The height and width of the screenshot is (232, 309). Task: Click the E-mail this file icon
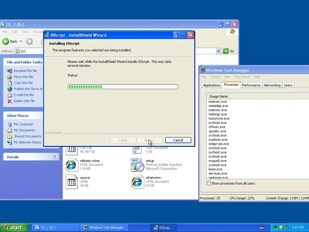pyautogui.click(x=10, y=95)
